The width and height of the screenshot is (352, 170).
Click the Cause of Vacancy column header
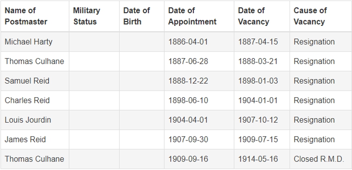(321, 16)
